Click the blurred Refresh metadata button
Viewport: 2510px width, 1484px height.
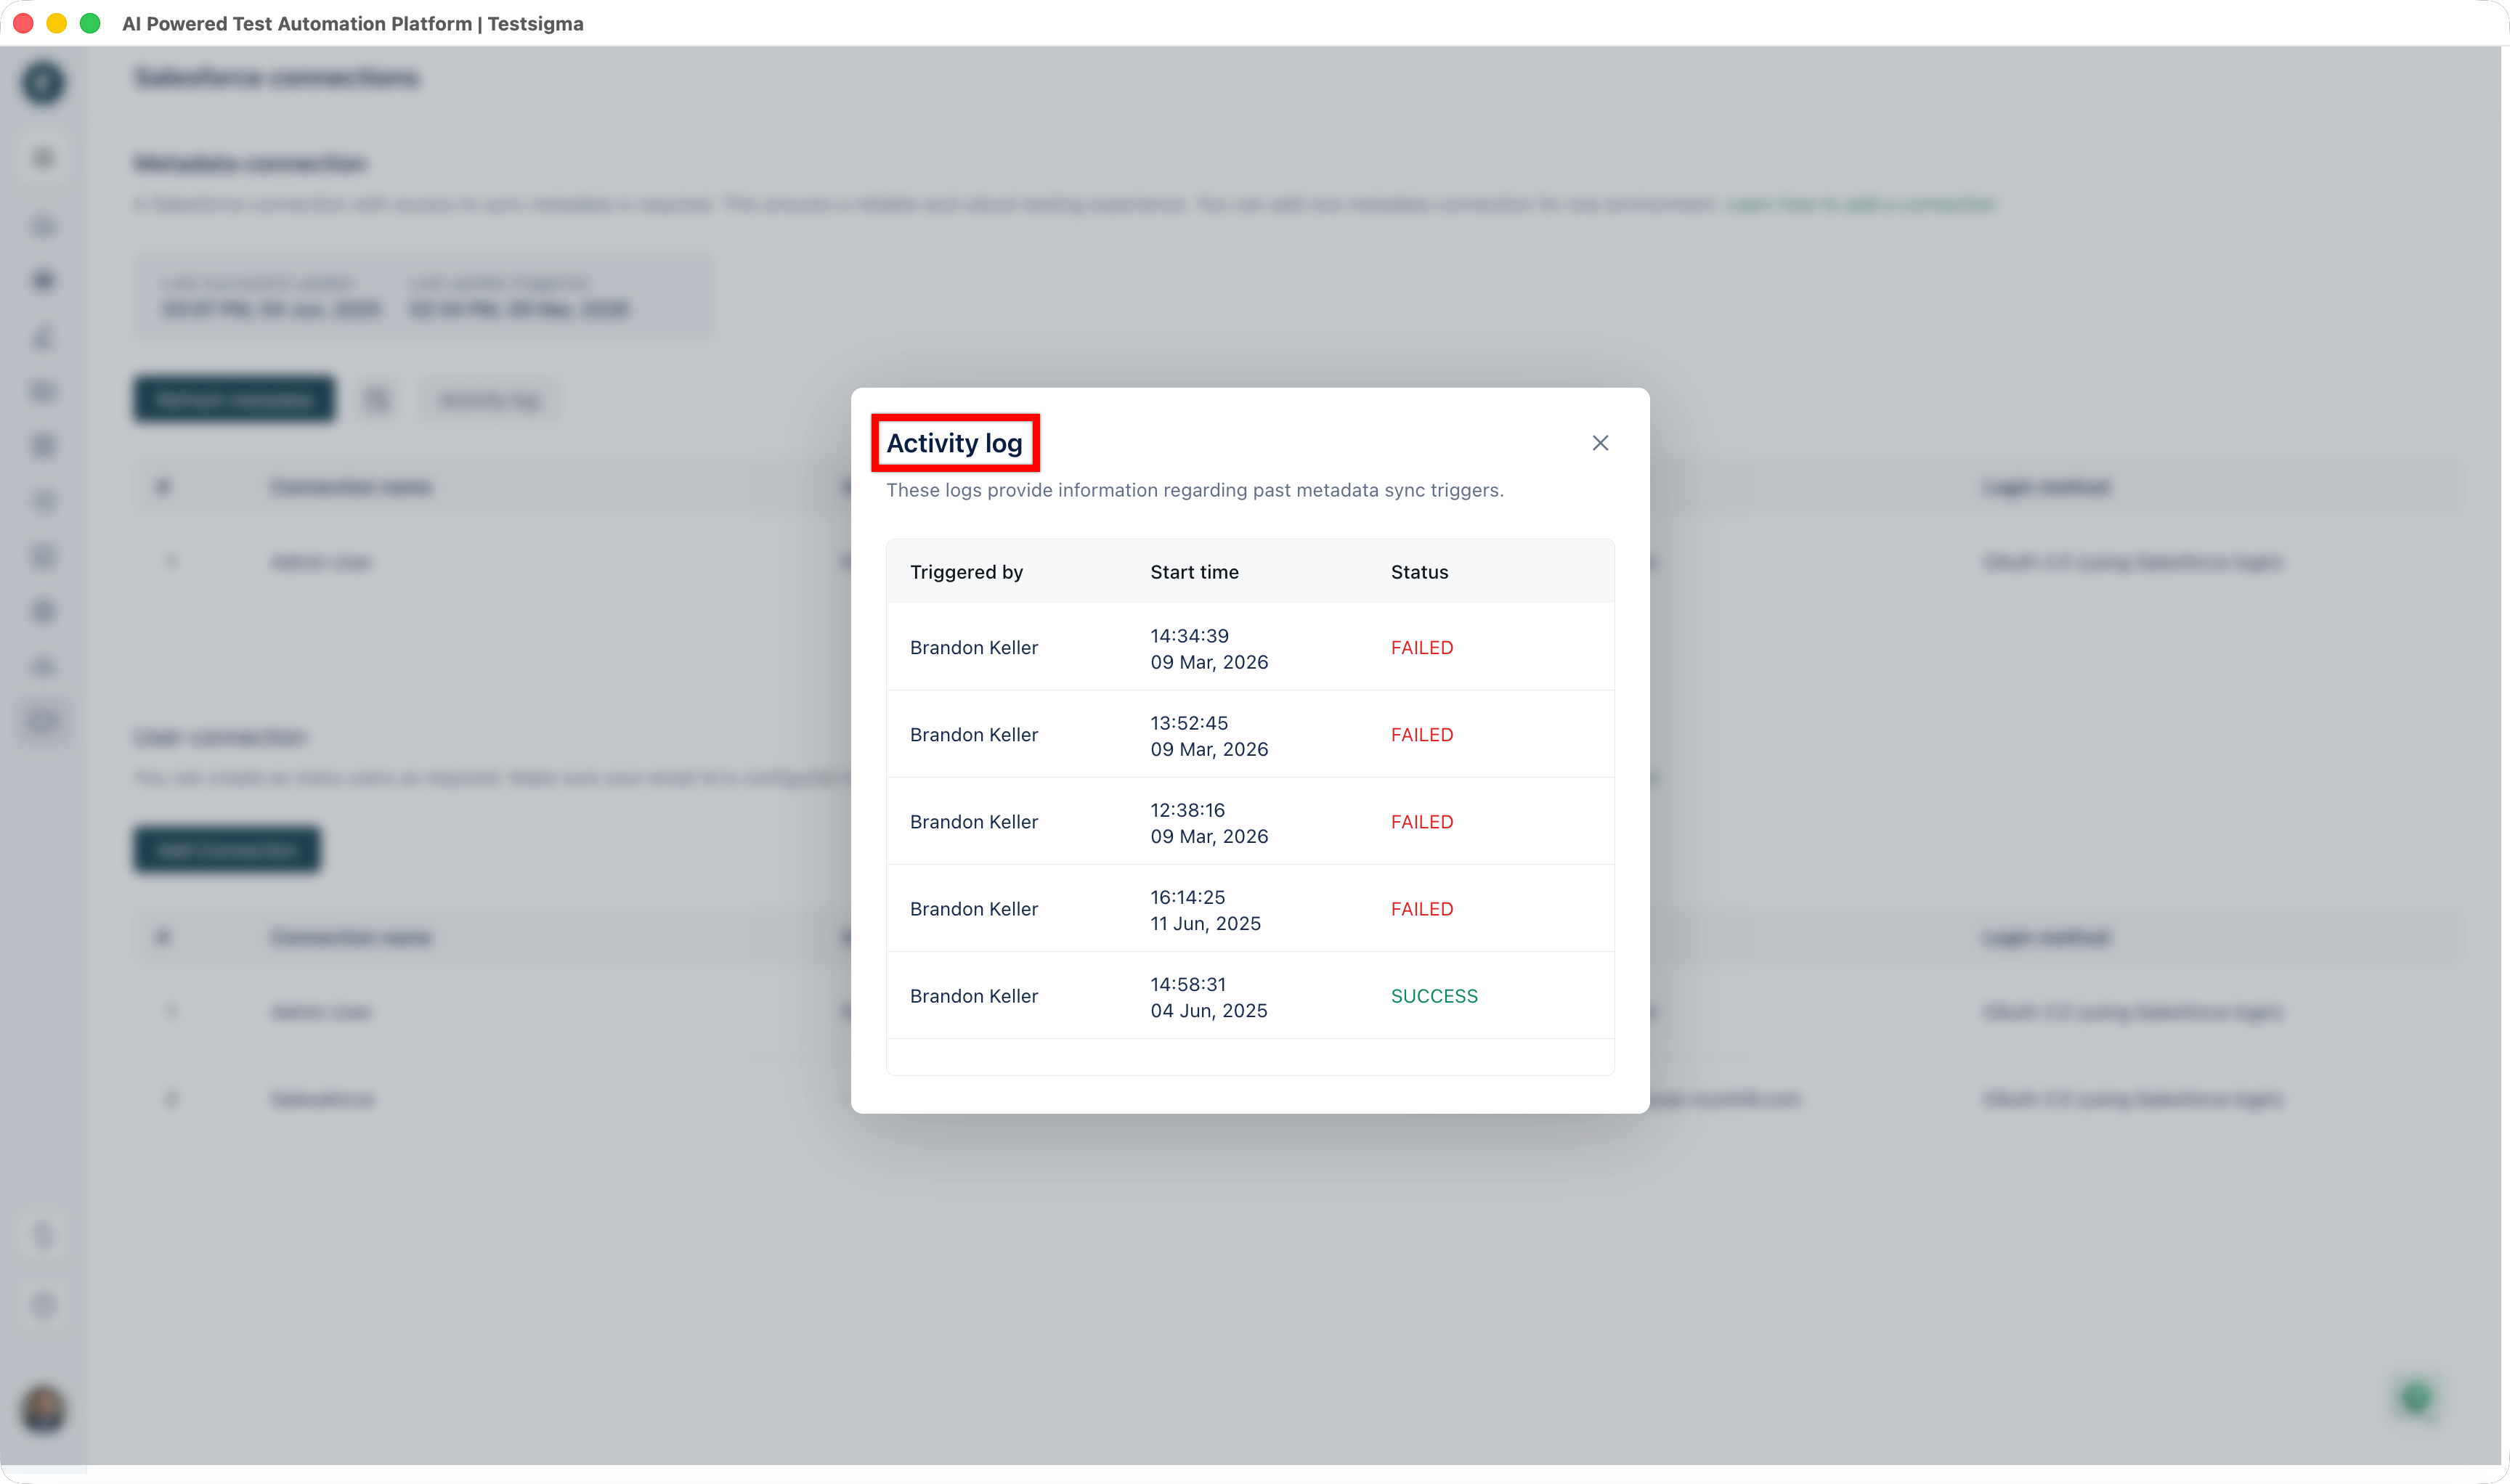234,399
